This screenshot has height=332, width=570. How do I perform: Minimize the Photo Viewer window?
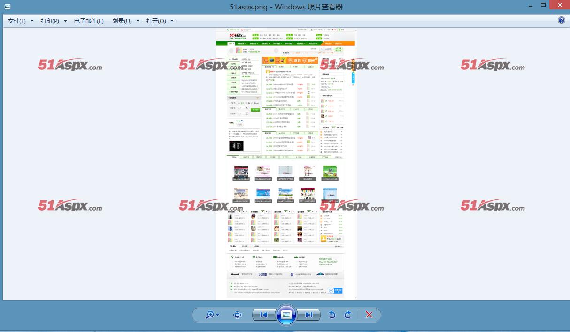pos(531,5)
